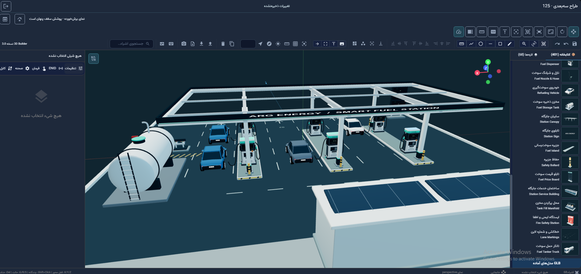Click the exit icon in top-left corner
The width and height of the screenshot is (581, 274).
coord(6,6)
